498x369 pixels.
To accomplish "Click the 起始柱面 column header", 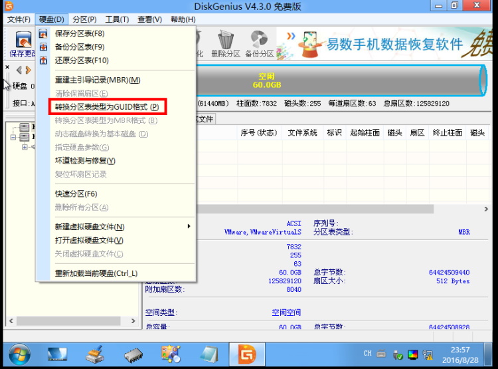I will click(365, 133).
